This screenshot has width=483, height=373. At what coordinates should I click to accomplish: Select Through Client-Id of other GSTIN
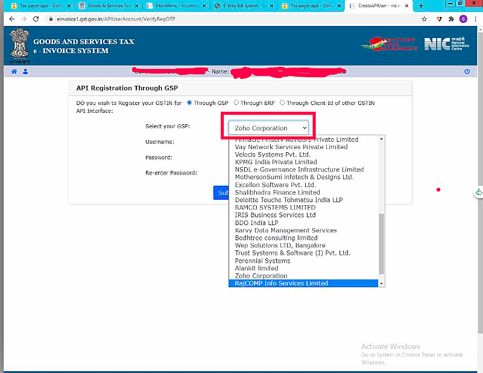[282, 103]
